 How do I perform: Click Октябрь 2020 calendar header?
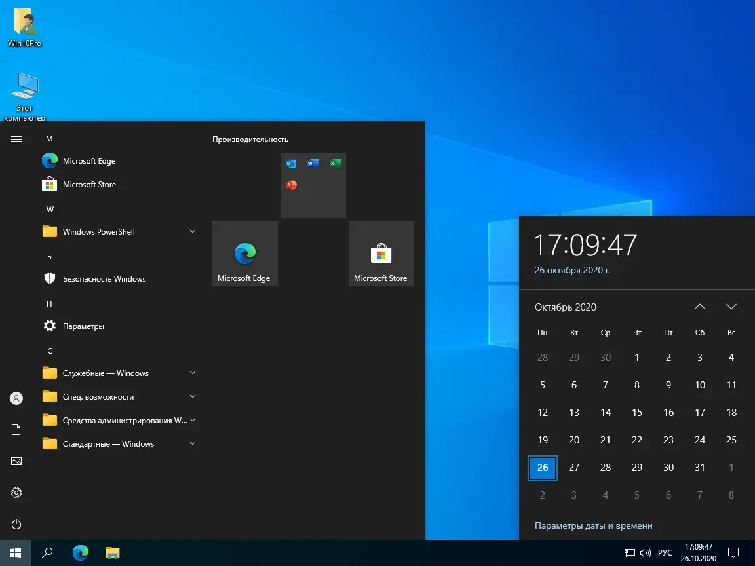coord(566,307)
